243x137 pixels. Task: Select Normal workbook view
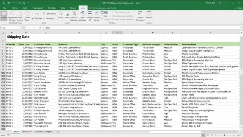pyautogui.click(x=4, y=16)
